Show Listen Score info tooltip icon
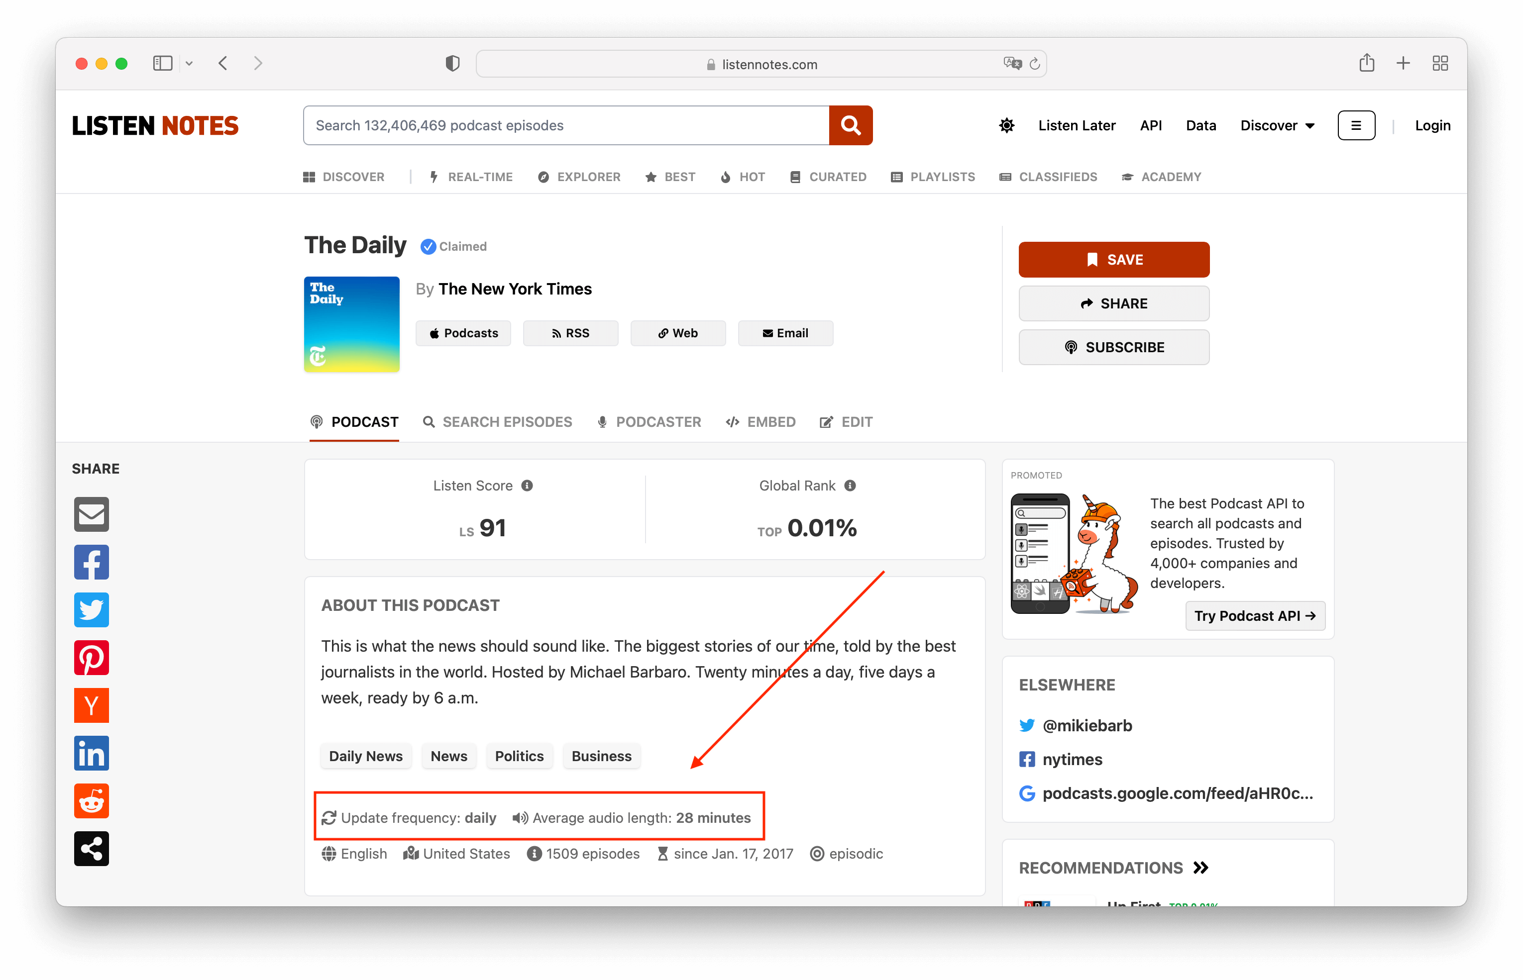The width and height of the screenshot is (1523, 980). (527, 486)
